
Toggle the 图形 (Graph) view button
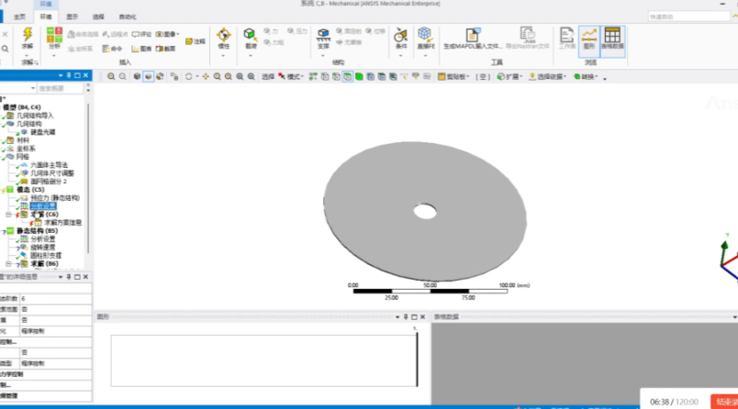pos(589,38)
